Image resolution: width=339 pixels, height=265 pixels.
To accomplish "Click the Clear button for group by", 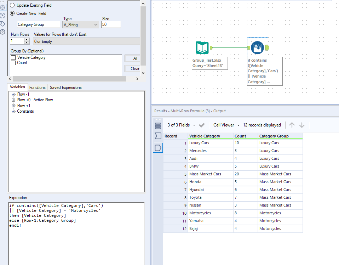I will (135, 69).
